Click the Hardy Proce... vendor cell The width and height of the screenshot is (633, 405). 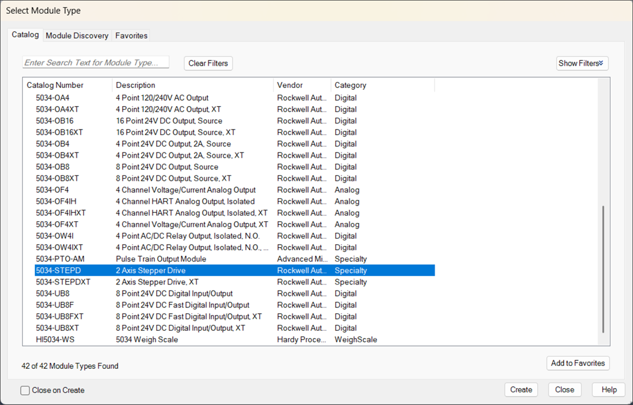point(301,340)
